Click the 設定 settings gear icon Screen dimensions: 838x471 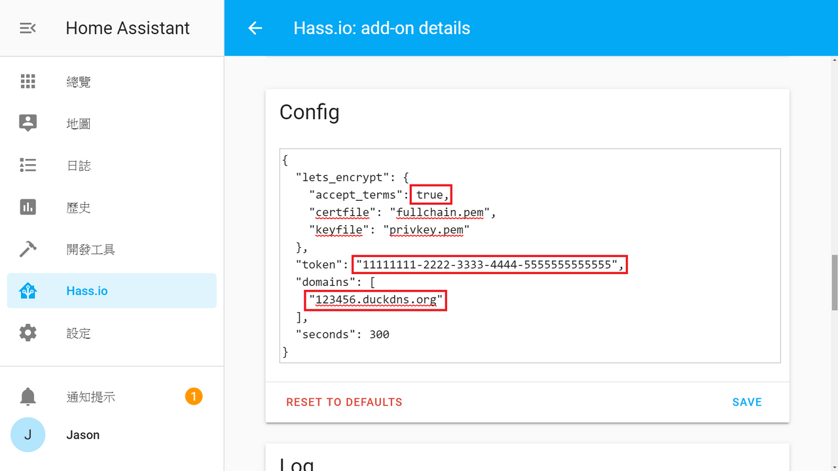(27, 333)
